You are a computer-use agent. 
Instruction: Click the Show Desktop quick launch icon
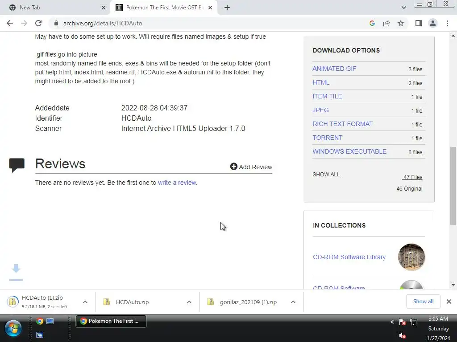(x=50, y=321)
